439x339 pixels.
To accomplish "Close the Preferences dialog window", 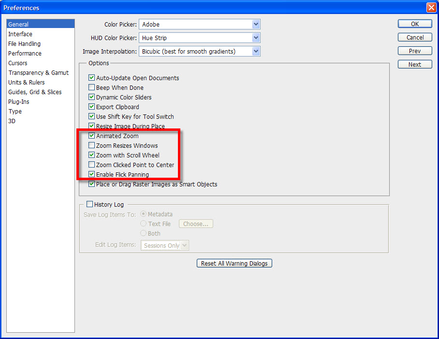I will 431,8.
